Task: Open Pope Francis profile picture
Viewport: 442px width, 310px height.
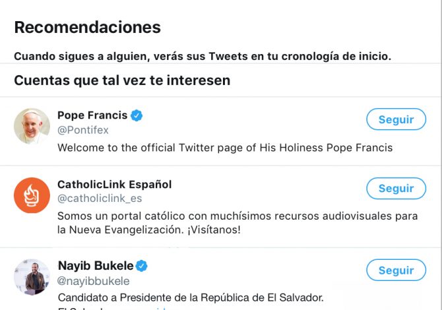Action: (x=32, y=126)
